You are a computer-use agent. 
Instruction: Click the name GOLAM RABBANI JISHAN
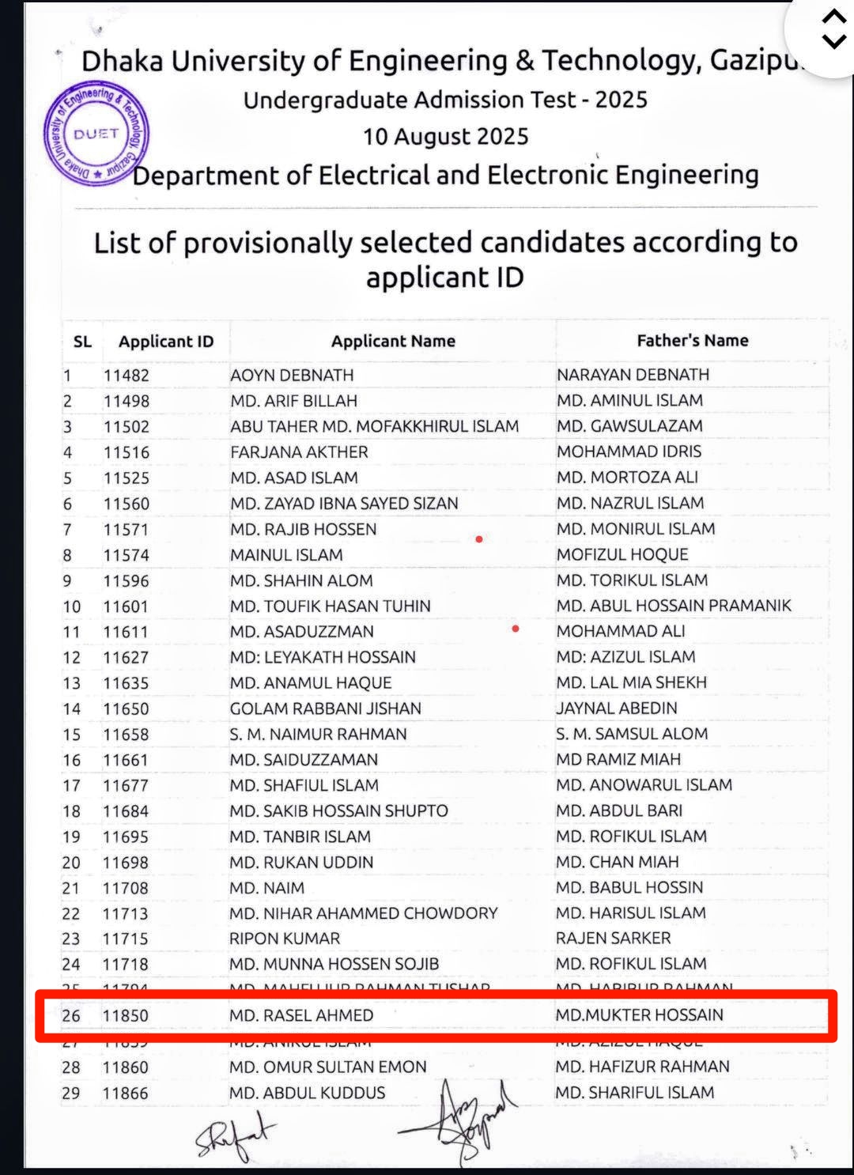pos(325,708)
